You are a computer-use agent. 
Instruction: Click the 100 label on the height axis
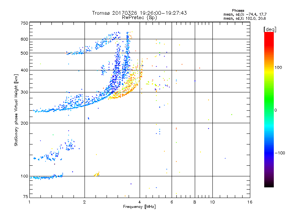coord(24,176)
